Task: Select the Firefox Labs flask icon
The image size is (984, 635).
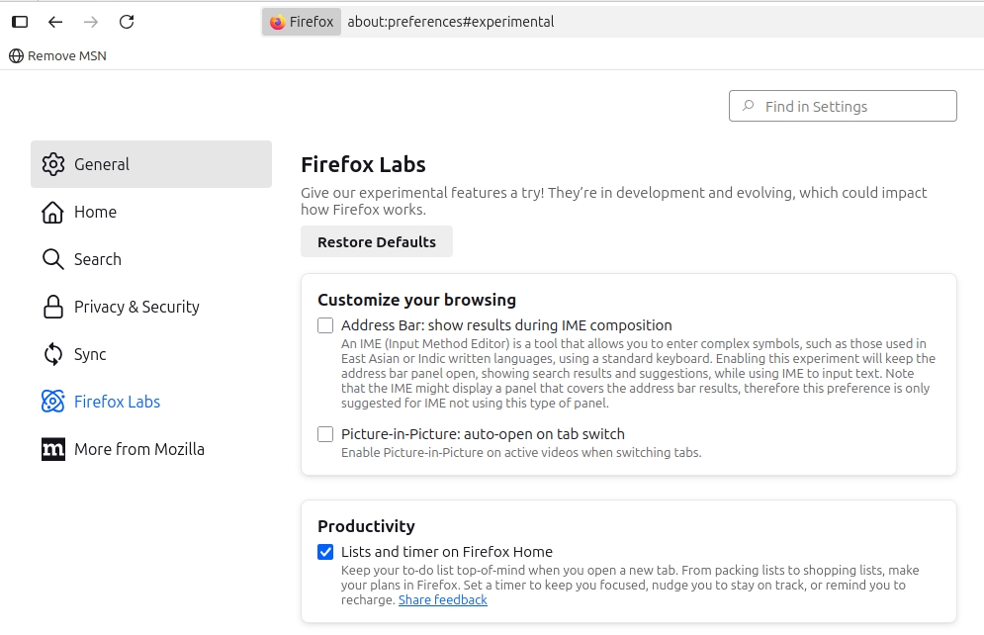Action: point(51,402)
